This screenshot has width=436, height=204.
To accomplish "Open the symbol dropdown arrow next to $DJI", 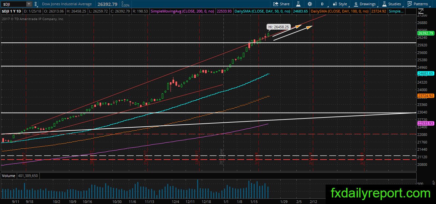I will (x=29, y=4).
